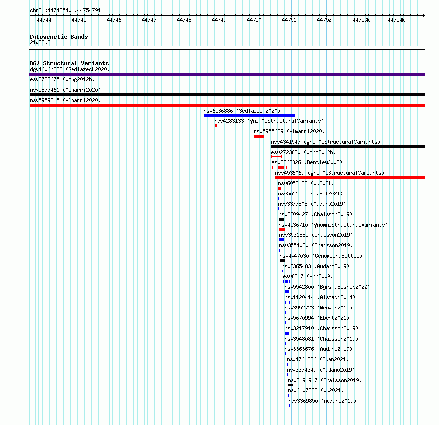Screen dimensions: 439x425
Task: Click the 21q22.3 cytogenetic band label
Action: pyautogui.click(x=40, y=42)
